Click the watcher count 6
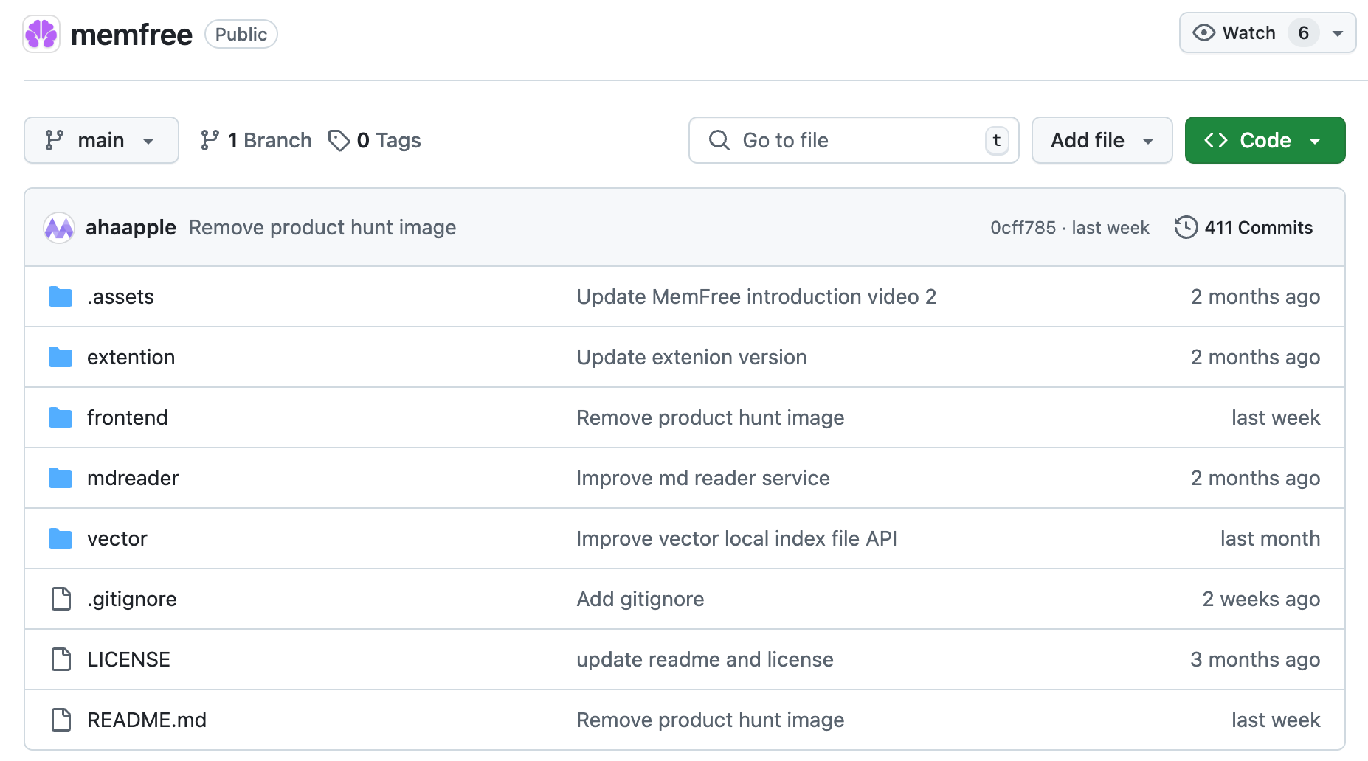 point(1303,33)
